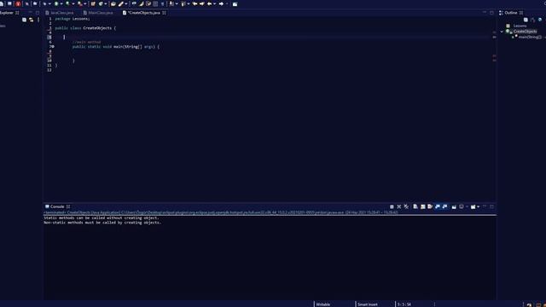Screen dimensions: 546x307
Task: Collapse CreateObjects node in Outline
Action: point(502,32)
